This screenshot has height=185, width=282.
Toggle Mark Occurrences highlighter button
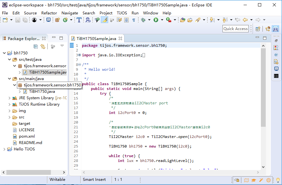click(x=104, y=20)
